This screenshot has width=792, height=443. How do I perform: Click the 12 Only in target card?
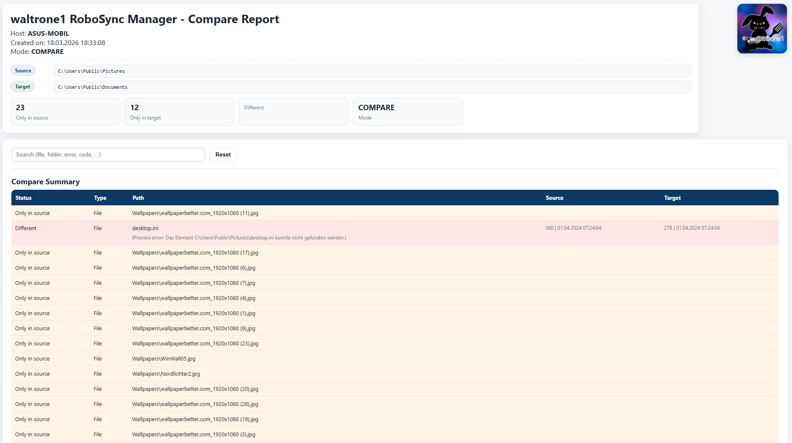[x=179, y=112]
